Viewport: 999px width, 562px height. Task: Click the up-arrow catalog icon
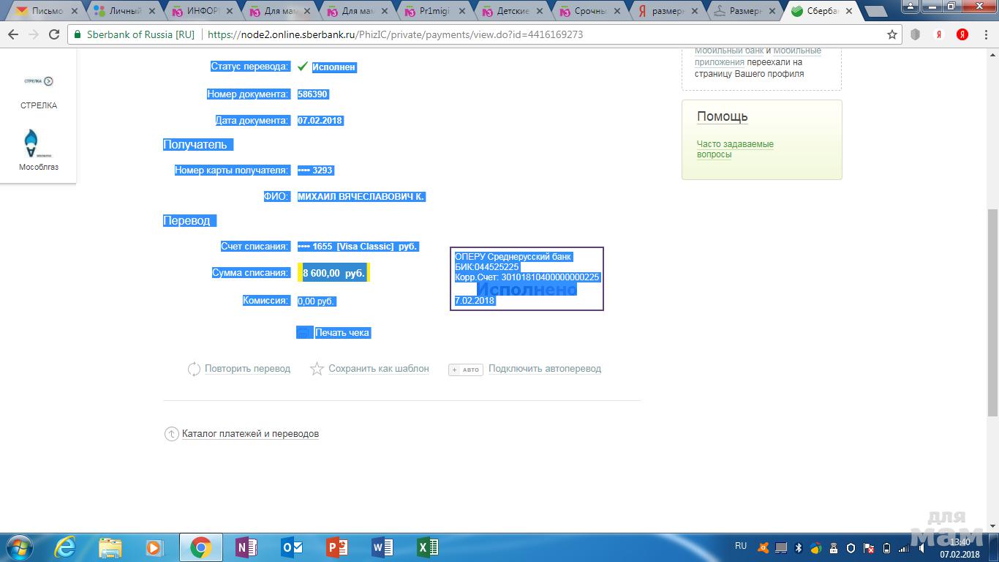pos(171,434)
